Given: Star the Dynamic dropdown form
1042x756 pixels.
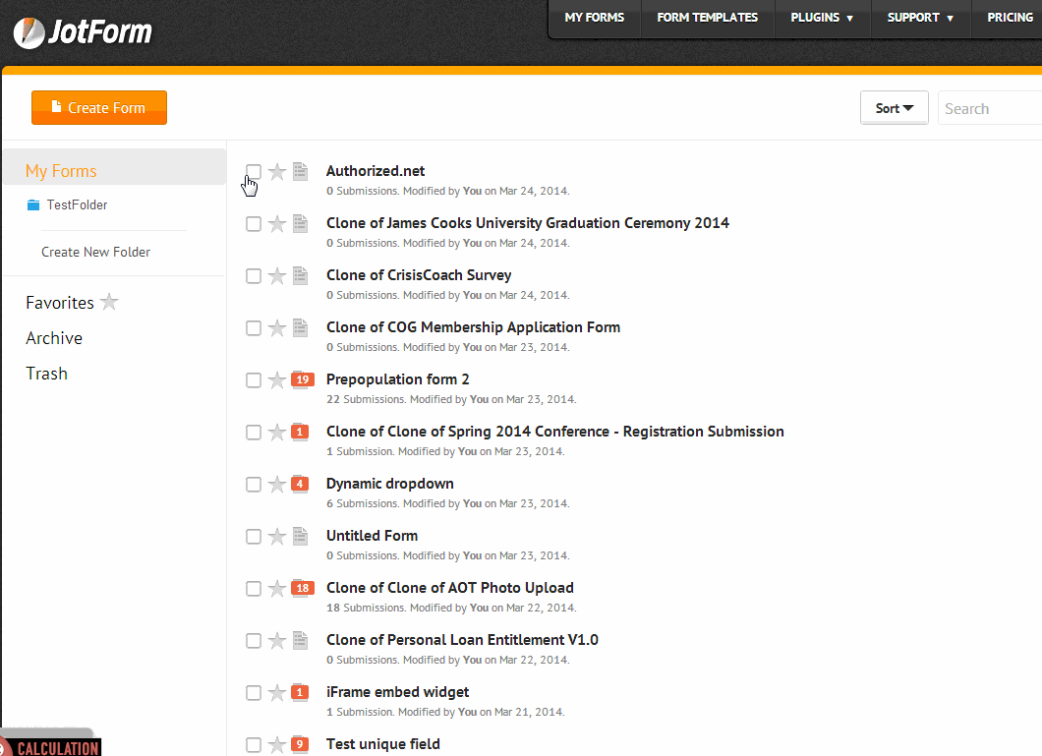Looking at the screenshot, I should 277,485.
